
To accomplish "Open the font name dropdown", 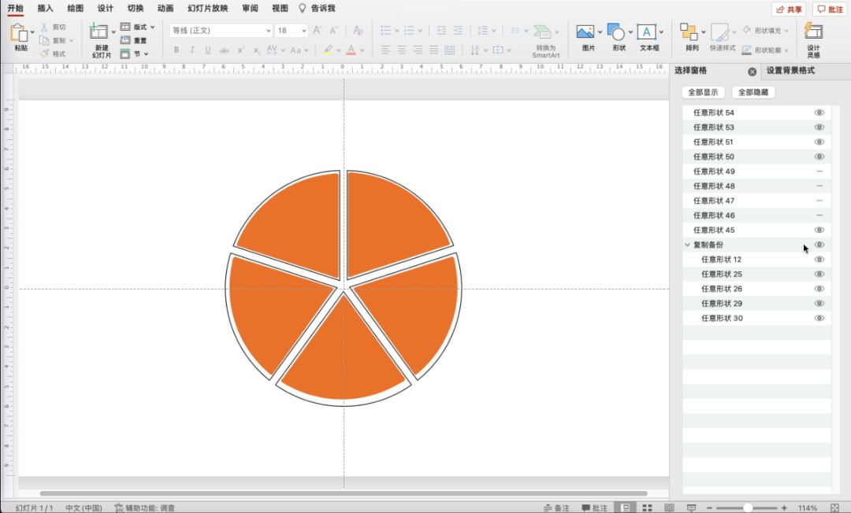I will point(268,31).
